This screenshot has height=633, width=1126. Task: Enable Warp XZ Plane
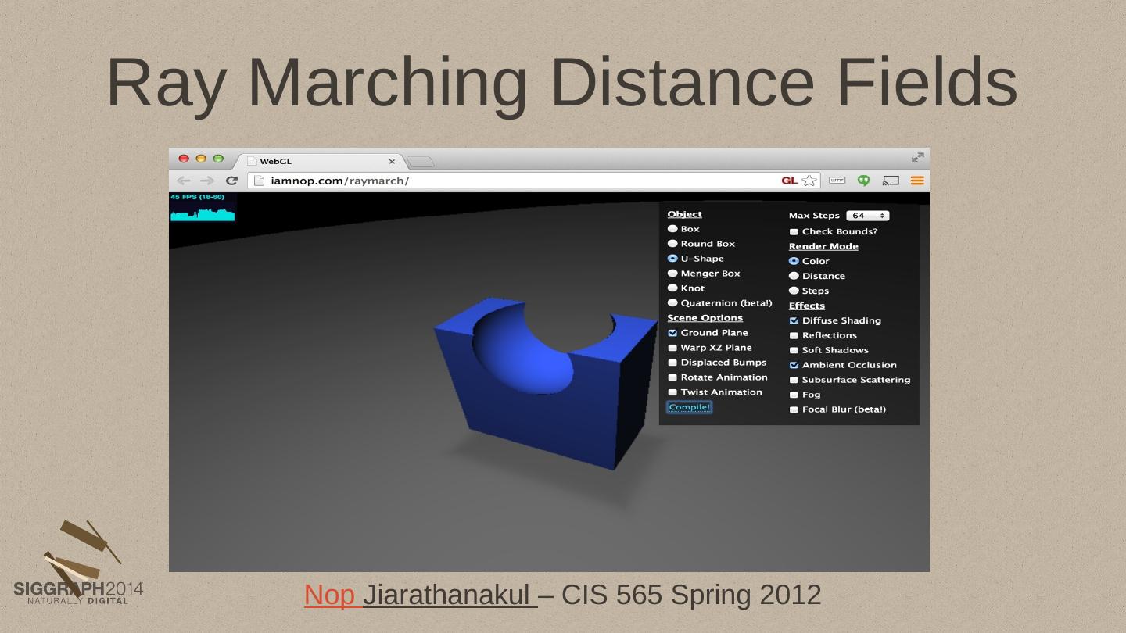[672, 348]
